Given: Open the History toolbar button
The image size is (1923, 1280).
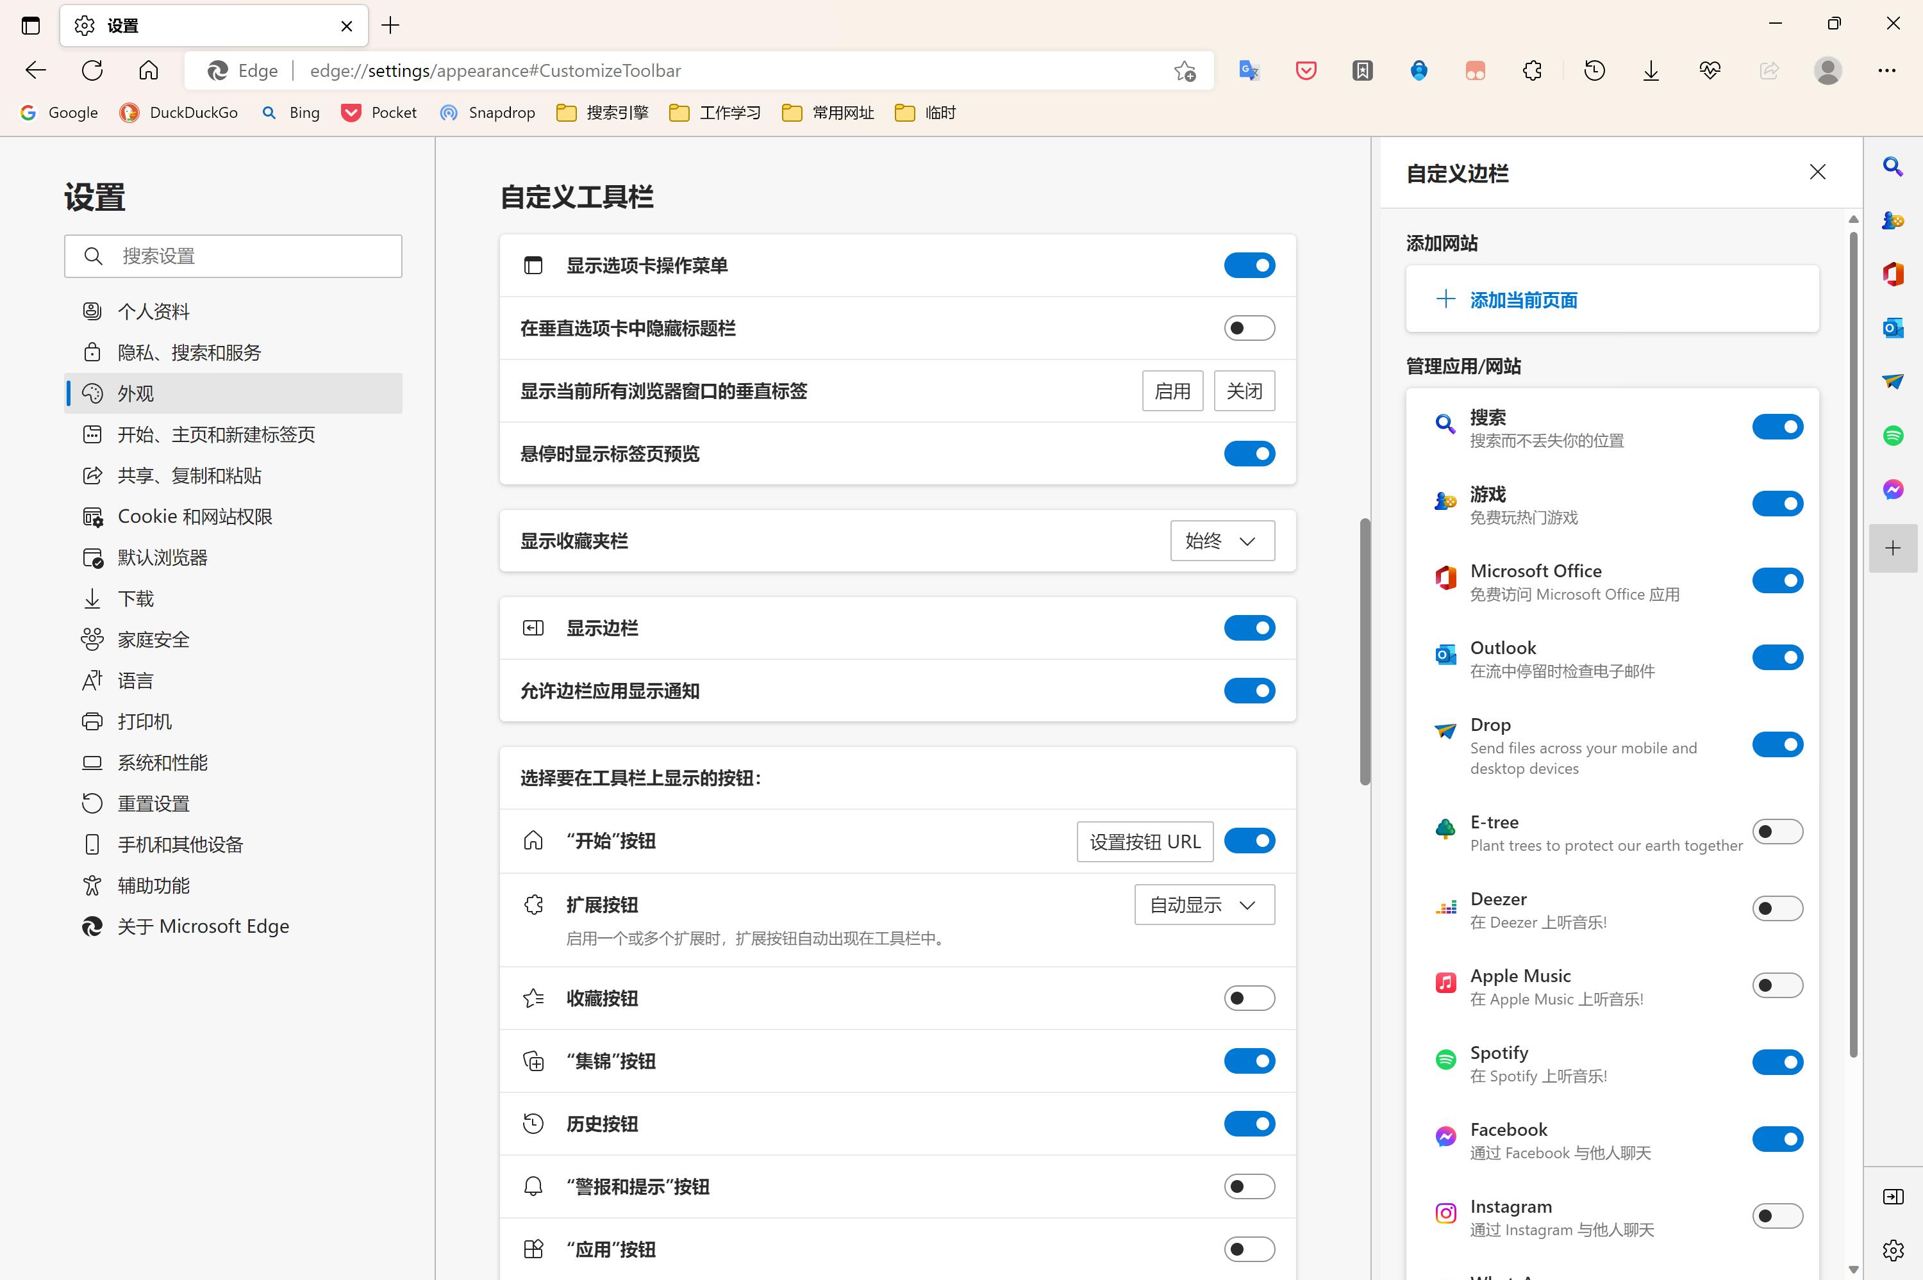Looking at the screenshot, I should point(1594,71).
